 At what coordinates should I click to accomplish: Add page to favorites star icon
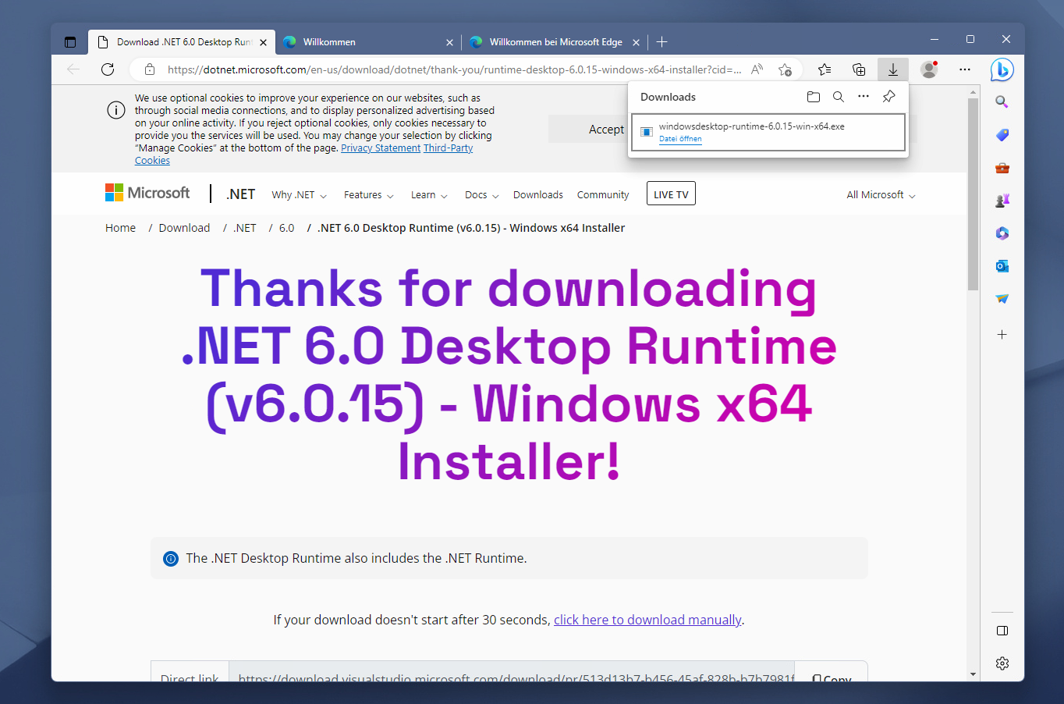[x=785, y=69]
